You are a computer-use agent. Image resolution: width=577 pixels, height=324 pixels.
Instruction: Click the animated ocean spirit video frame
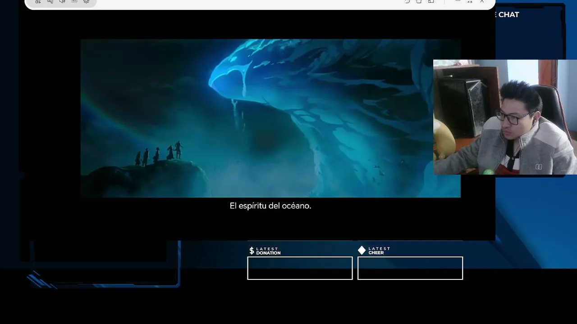click(270, 118)
